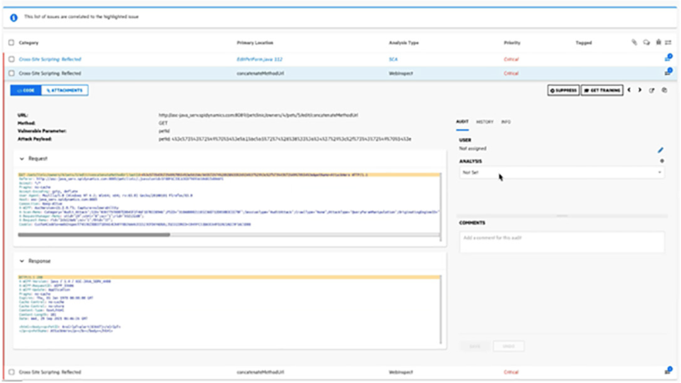Sort by the Priority column header

tap(512, 42)
